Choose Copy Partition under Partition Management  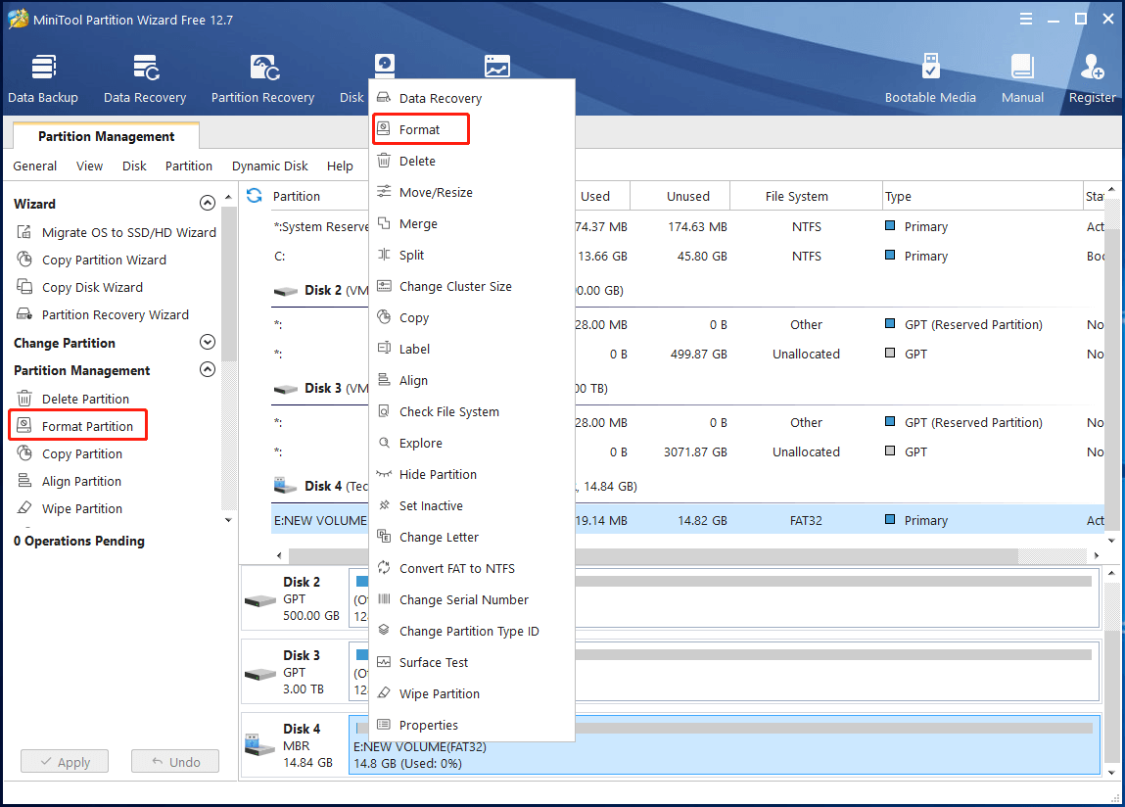(69, 453)
